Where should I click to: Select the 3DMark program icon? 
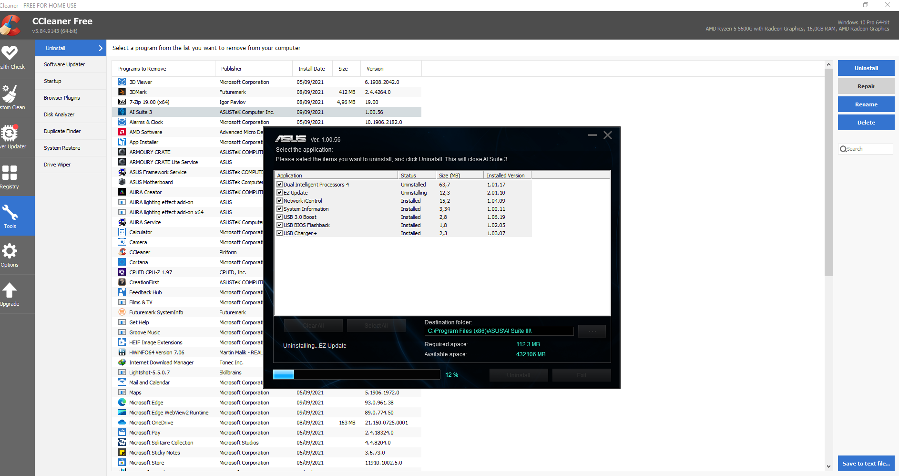[122, 92]
